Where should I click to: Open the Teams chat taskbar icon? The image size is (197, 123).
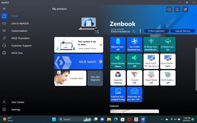(102, 119)
